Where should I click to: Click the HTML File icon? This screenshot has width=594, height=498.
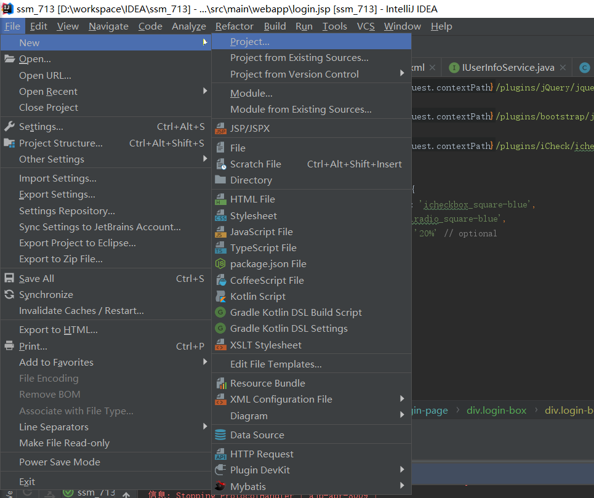pyautogui.click(x=220, y=199)
